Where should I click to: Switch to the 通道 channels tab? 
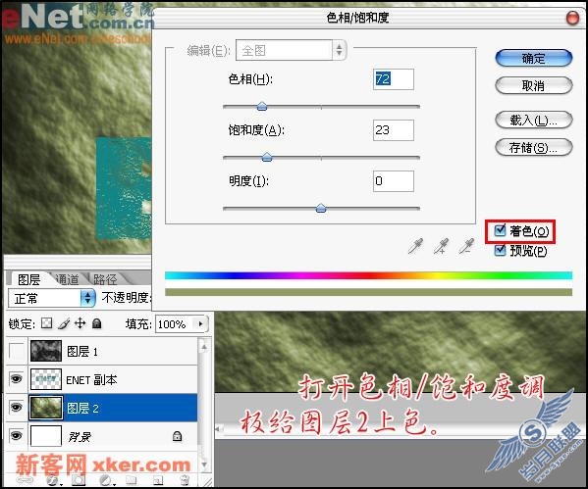[67, 279]
